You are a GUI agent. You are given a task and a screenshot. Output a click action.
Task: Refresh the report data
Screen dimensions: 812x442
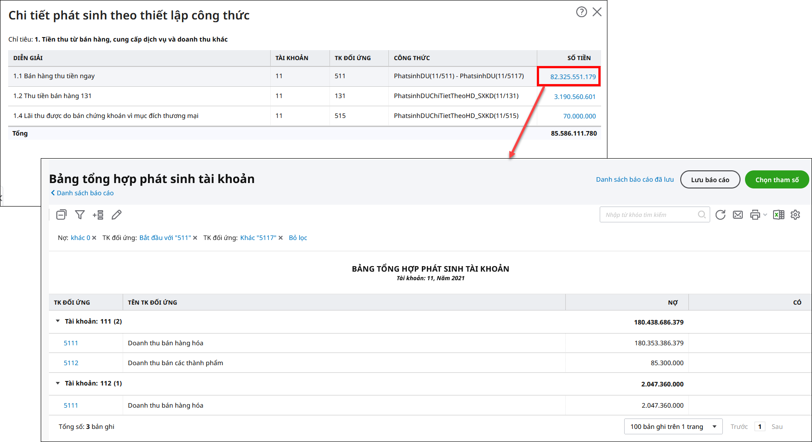[x=720, y=215]
